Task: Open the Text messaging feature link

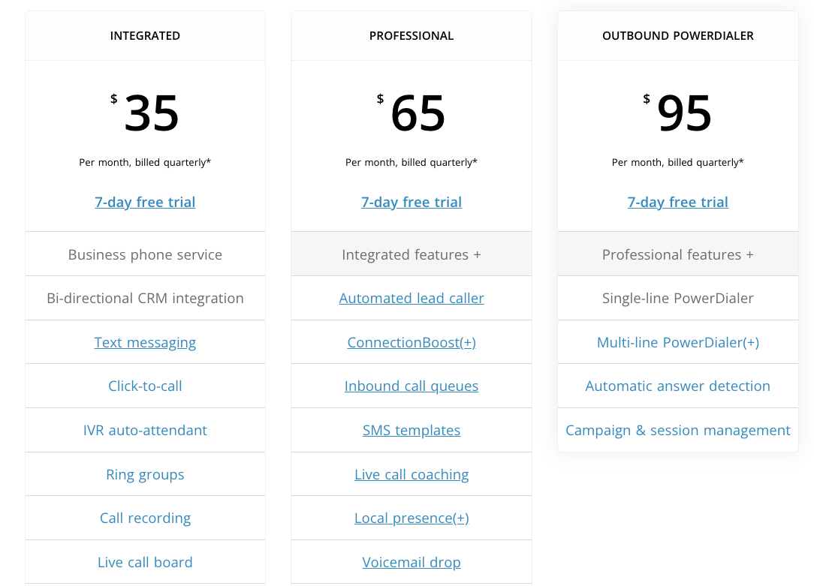Action: (x=145, y=342)
